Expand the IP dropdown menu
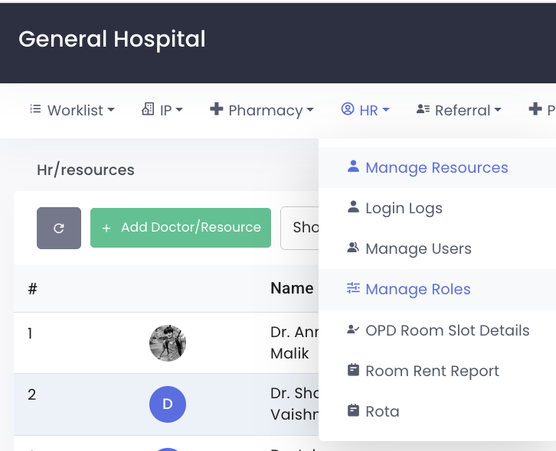556x451 pixels. [162, 110]
